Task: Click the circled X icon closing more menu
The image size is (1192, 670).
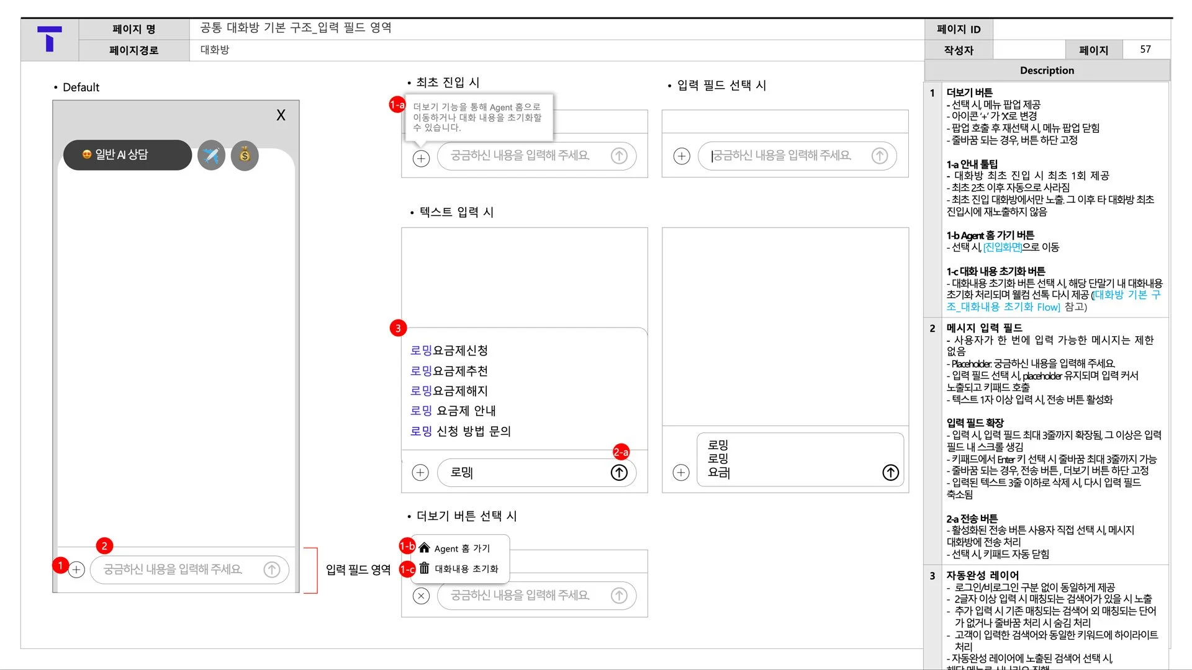Action: [421, 596]
